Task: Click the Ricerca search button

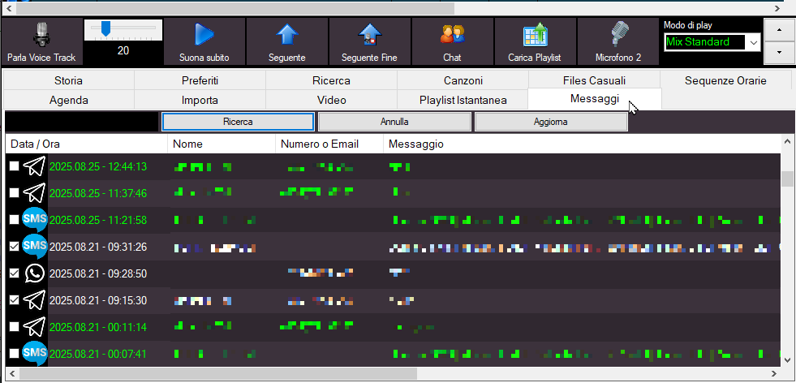Action: click(x=238, y=122)
